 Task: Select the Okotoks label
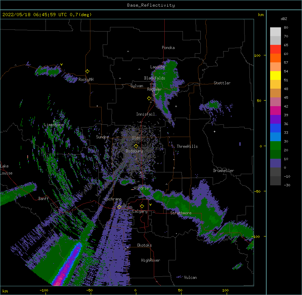coord(144,245)
